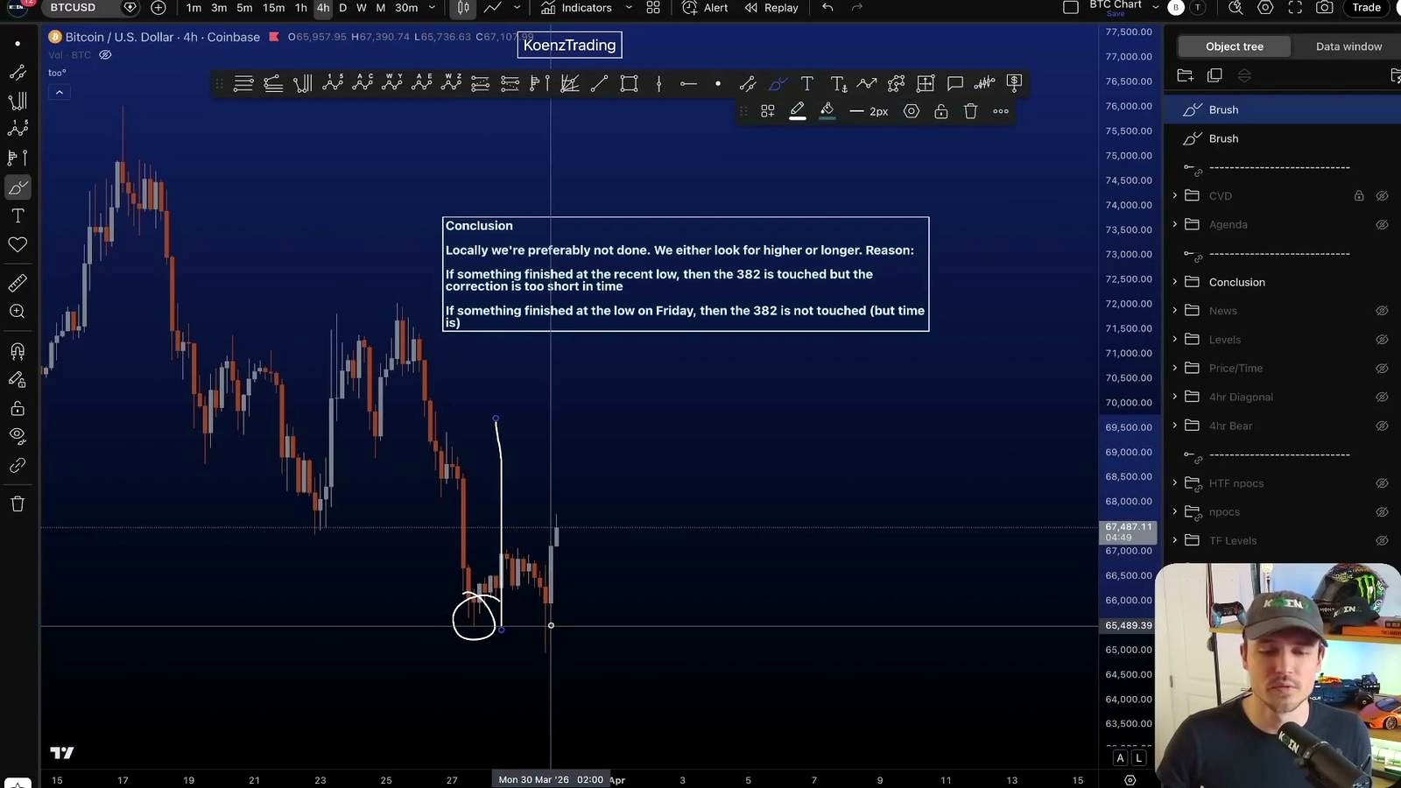Open more options for selected drawing
This screenshot has width=1401, height=788.
click(x=1001, y=111)
